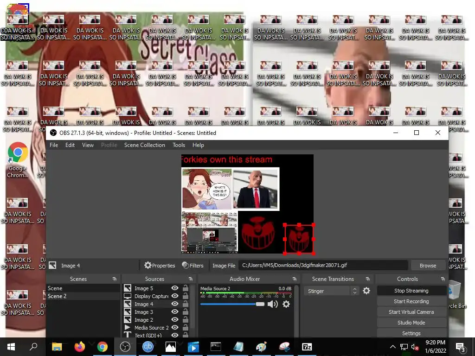Hide the Image 2 source
The width and height of the screenshot is (475, 356).
pos(175,319)
